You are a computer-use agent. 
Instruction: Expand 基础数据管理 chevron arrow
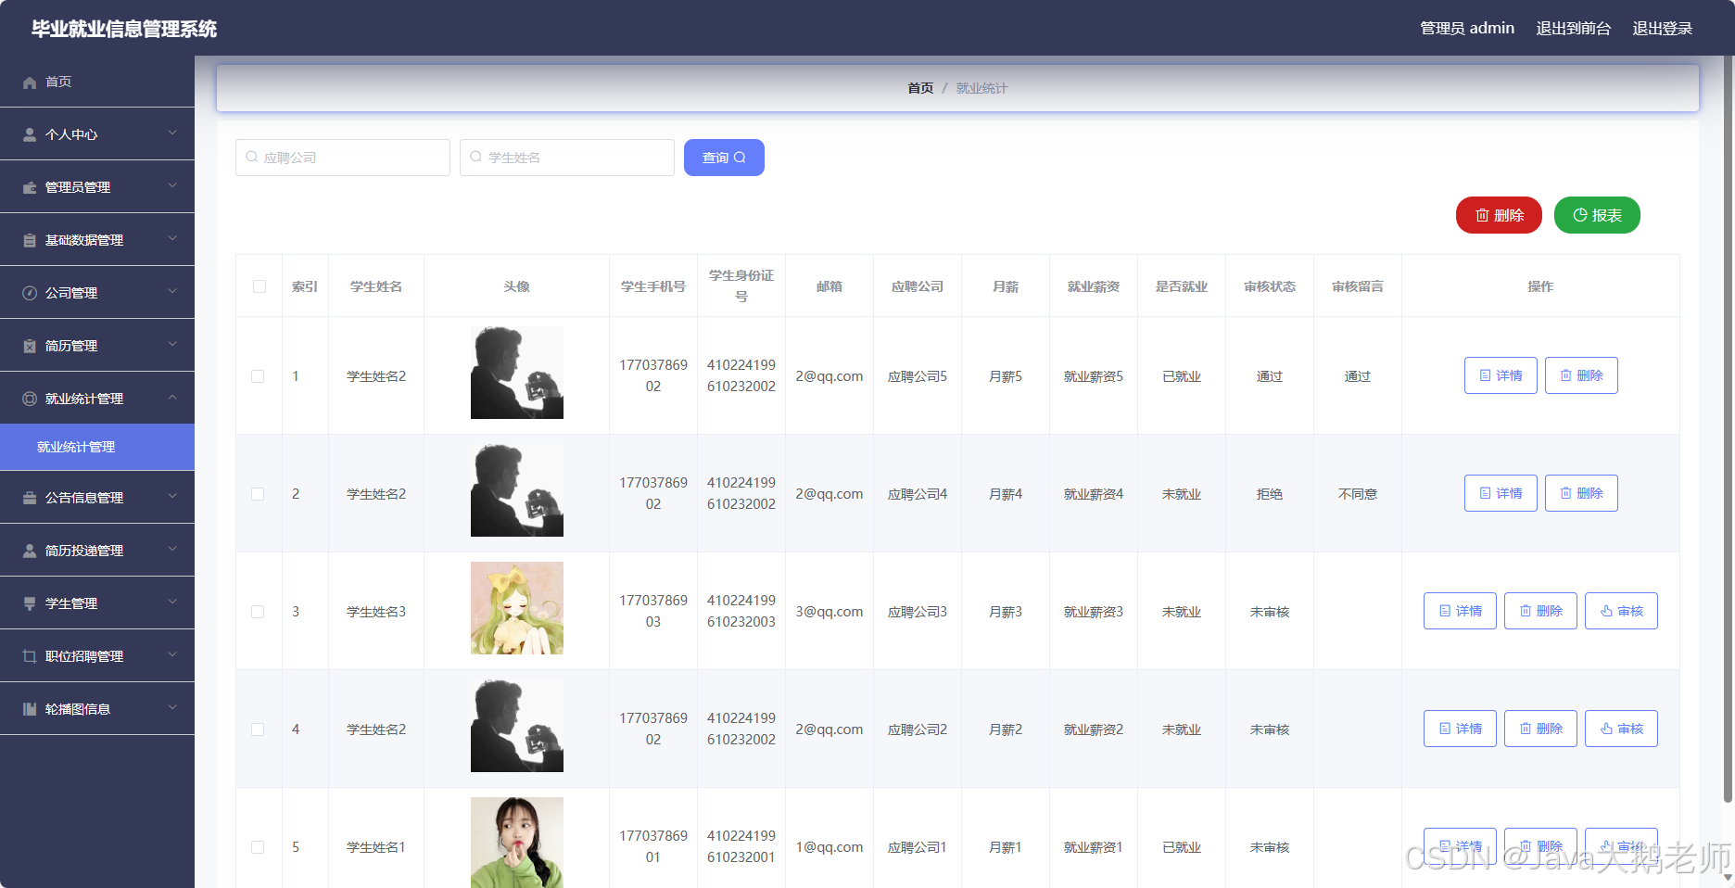coord(172,239)
